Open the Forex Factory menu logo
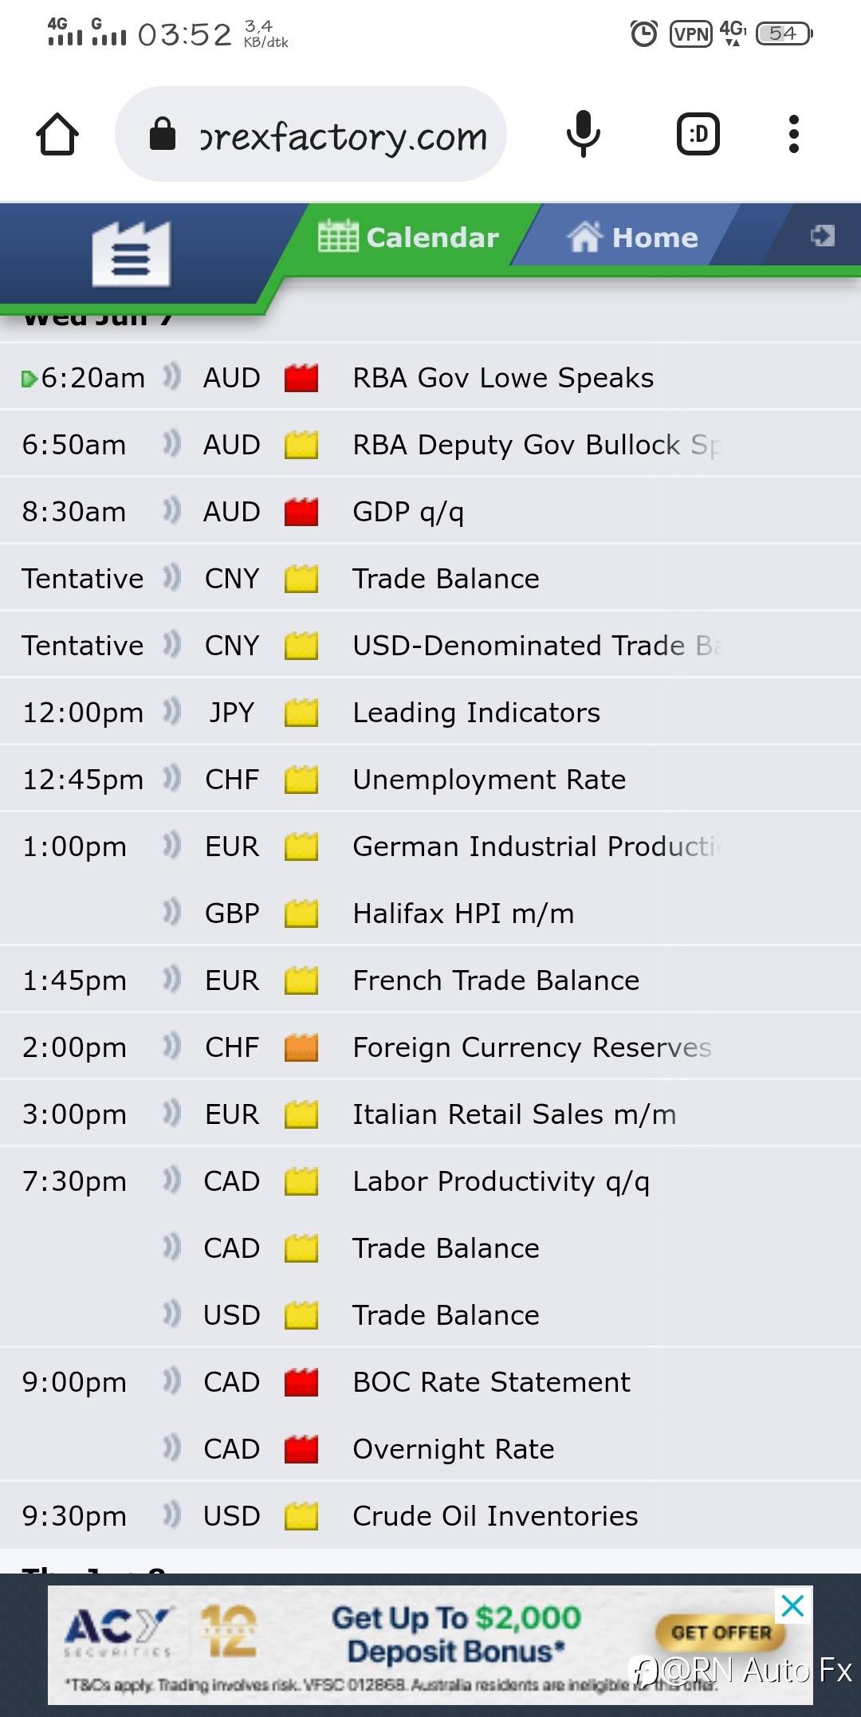Viewport: 861px width, 1717px height. pyautogui.click(x=131, y=255)
